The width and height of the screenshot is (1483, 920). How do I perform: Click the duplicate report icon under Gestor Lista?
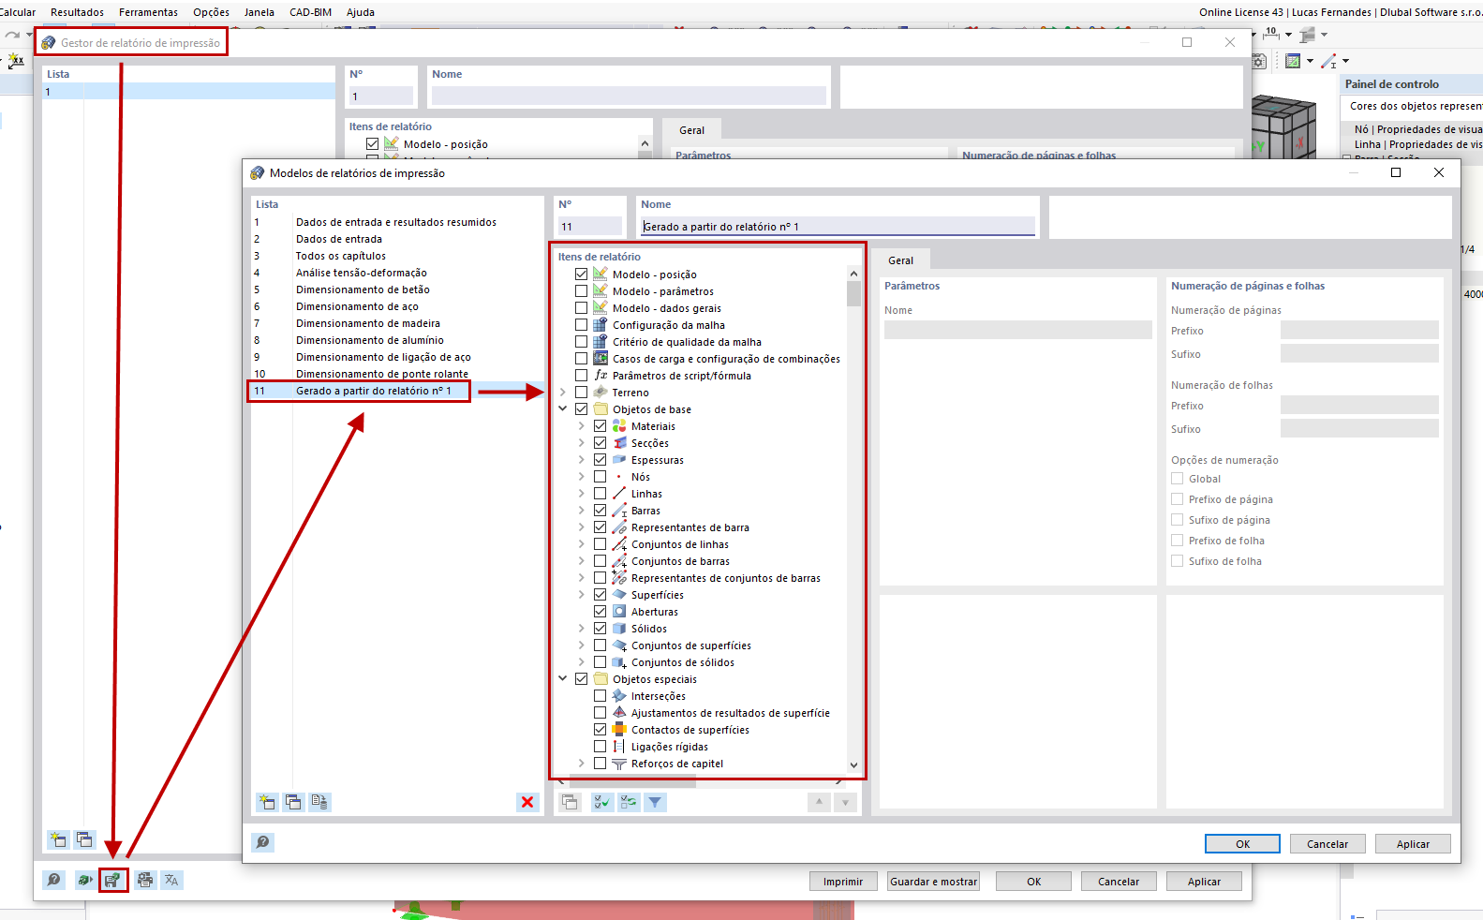pyautogui.click(x=84, y=839)
